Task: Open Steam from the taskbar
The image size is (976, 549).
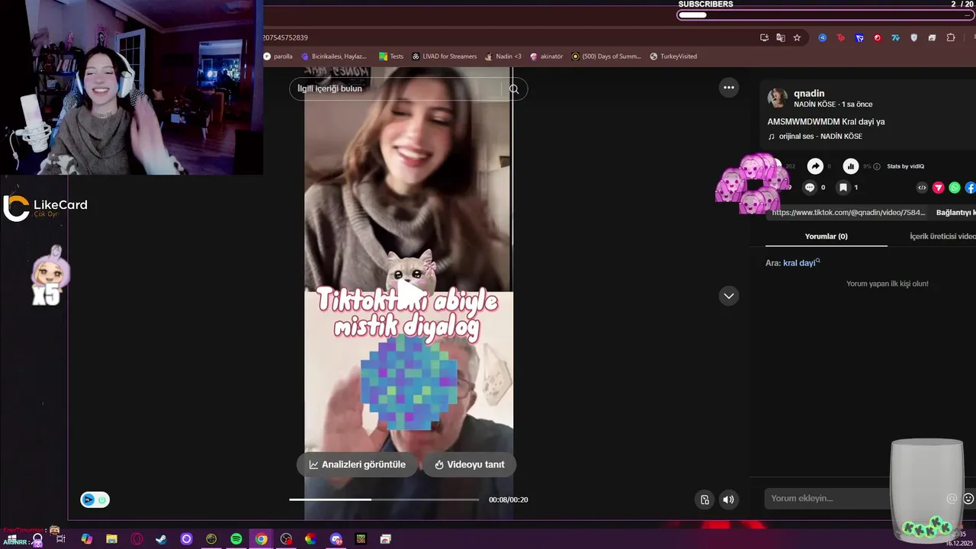Action: [161, 539]
